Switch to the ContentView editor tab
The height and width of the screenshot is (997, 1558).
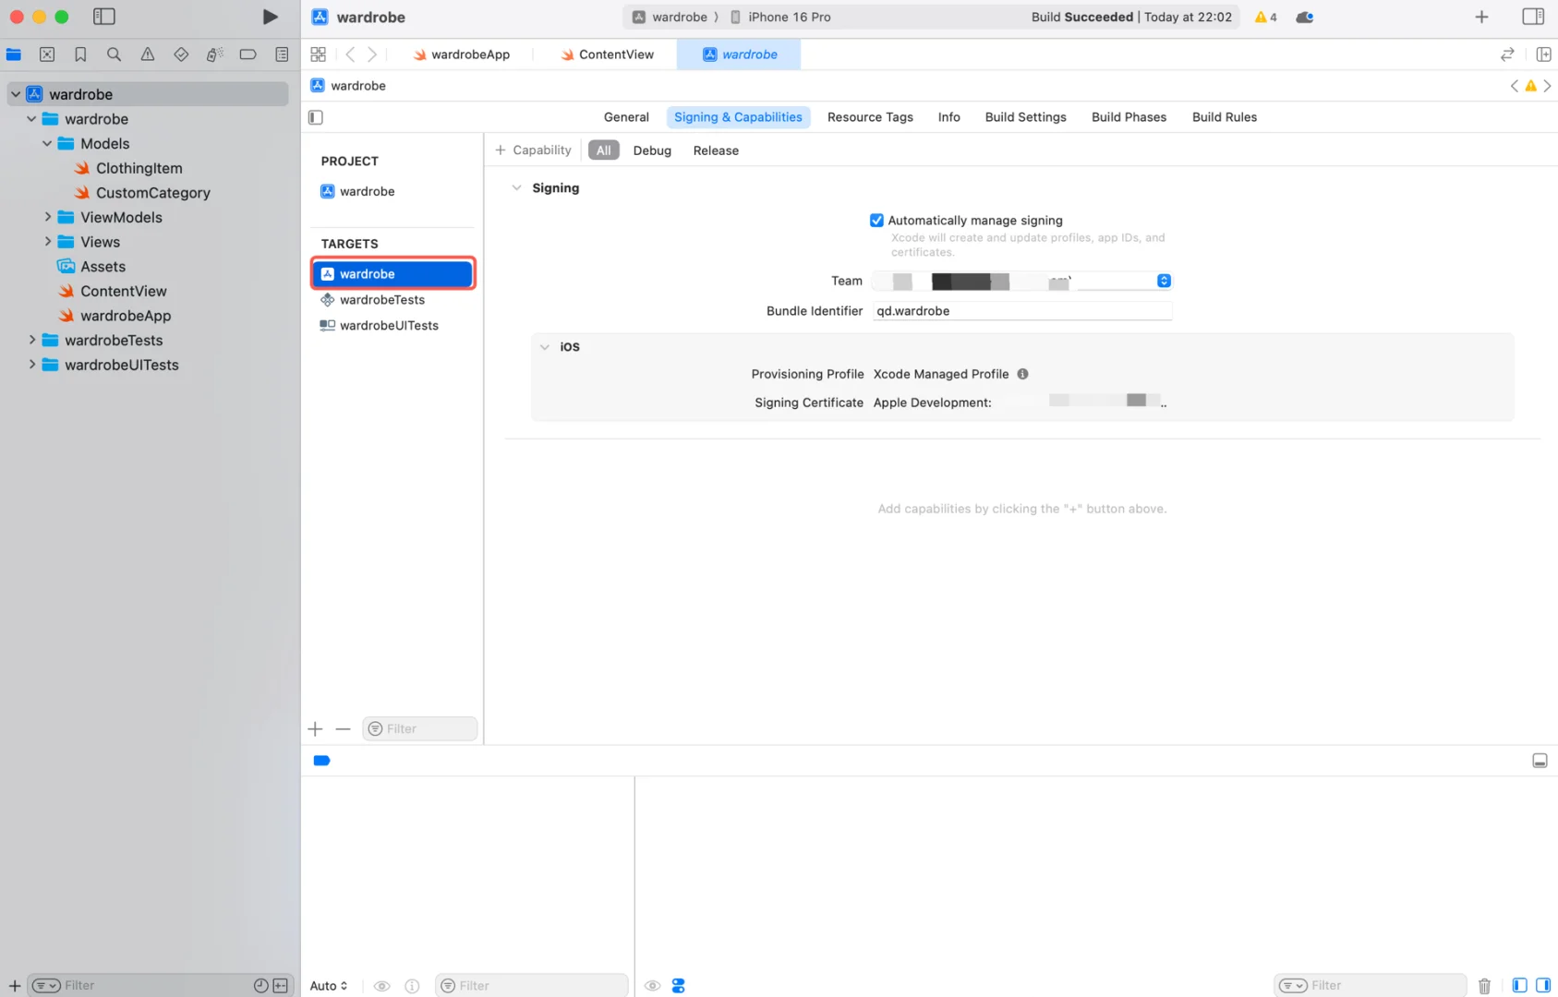tap(607, 54)
